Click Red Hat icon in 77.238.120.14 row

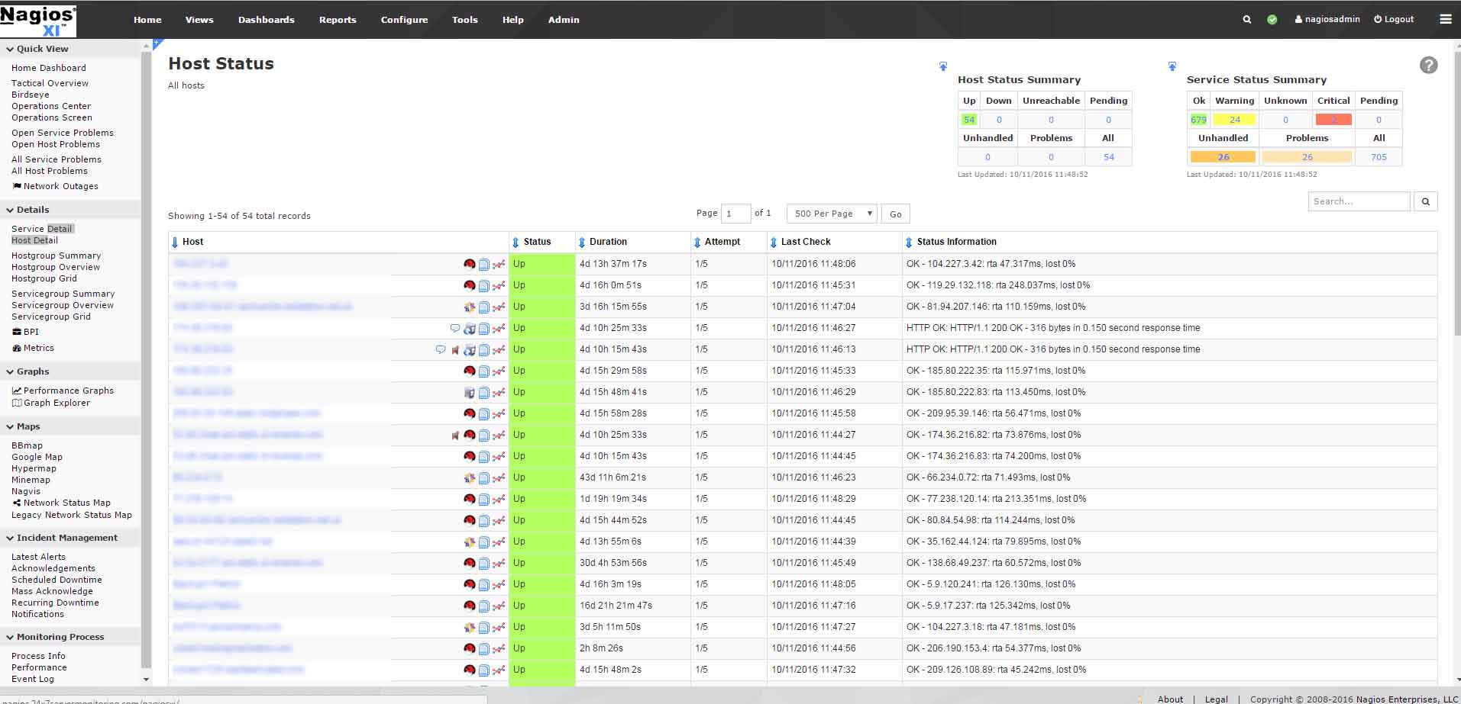tap(470, 499)
